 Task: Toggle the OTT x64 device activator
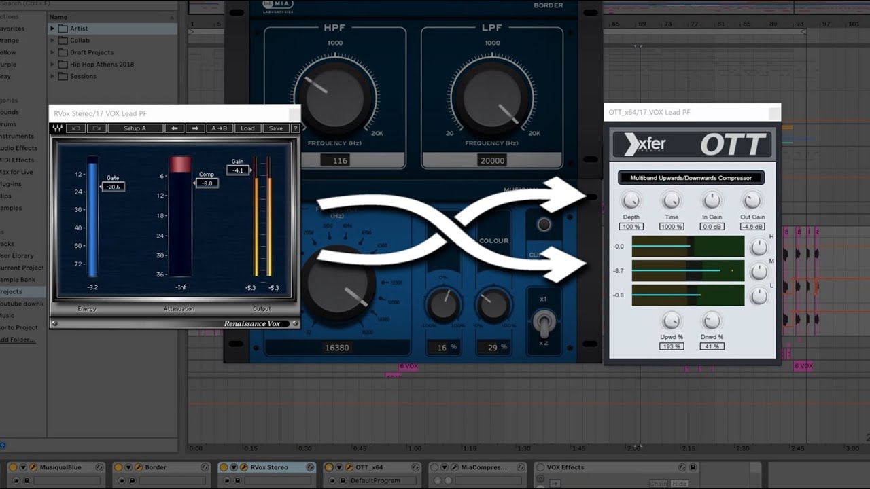point(330,467)
